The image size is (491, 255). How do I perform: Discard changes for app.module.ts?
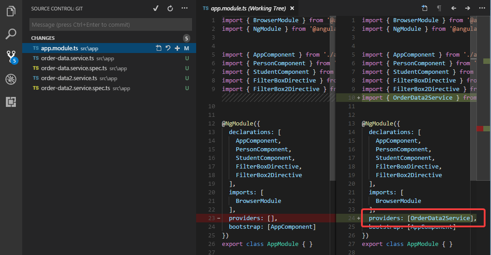[x=168, y=48]
